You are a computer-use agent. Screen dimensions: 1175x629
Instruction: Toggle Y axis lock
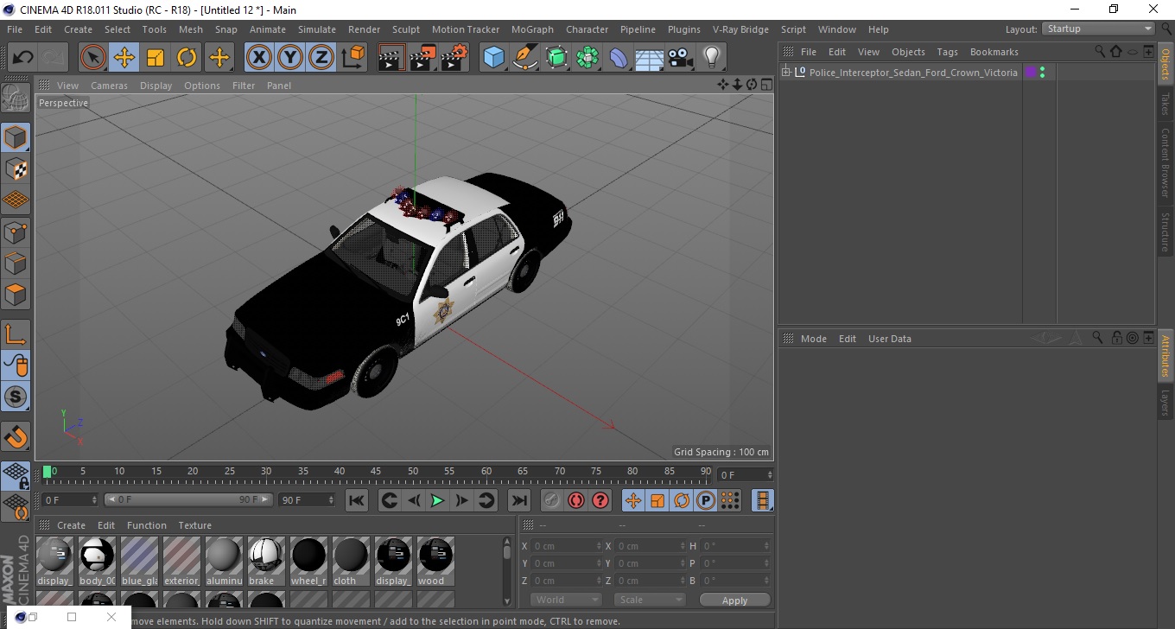click(290, 58)
